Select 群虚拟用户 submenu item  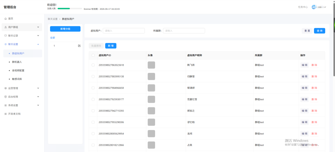(x=23, y=53)
